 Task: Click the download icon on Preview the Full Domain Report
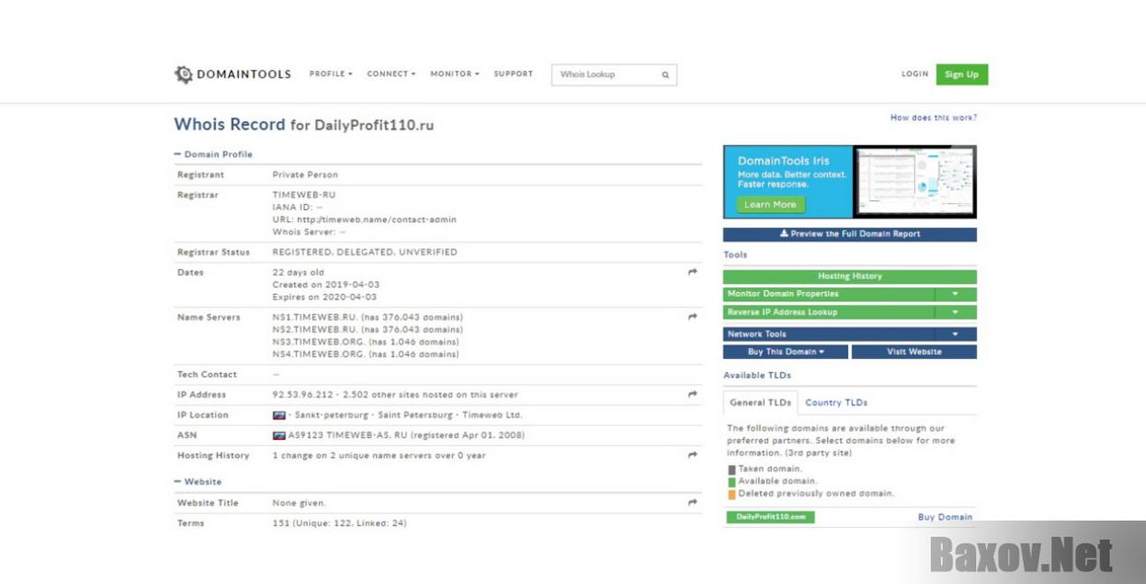coord(784,234)
